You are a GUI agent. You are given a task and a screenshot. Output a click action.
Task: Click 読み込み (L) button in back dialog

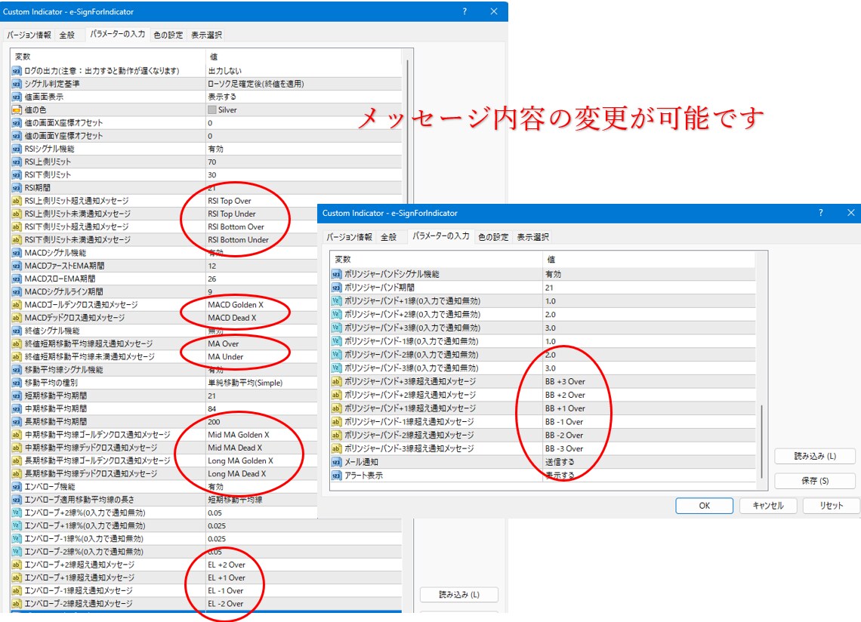tap(459, 595)
